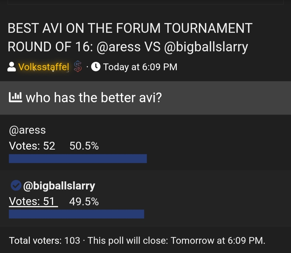The image size is (291, 253).
Task: Click the 'who has the better avi?' poll heading
Action: 93,97
